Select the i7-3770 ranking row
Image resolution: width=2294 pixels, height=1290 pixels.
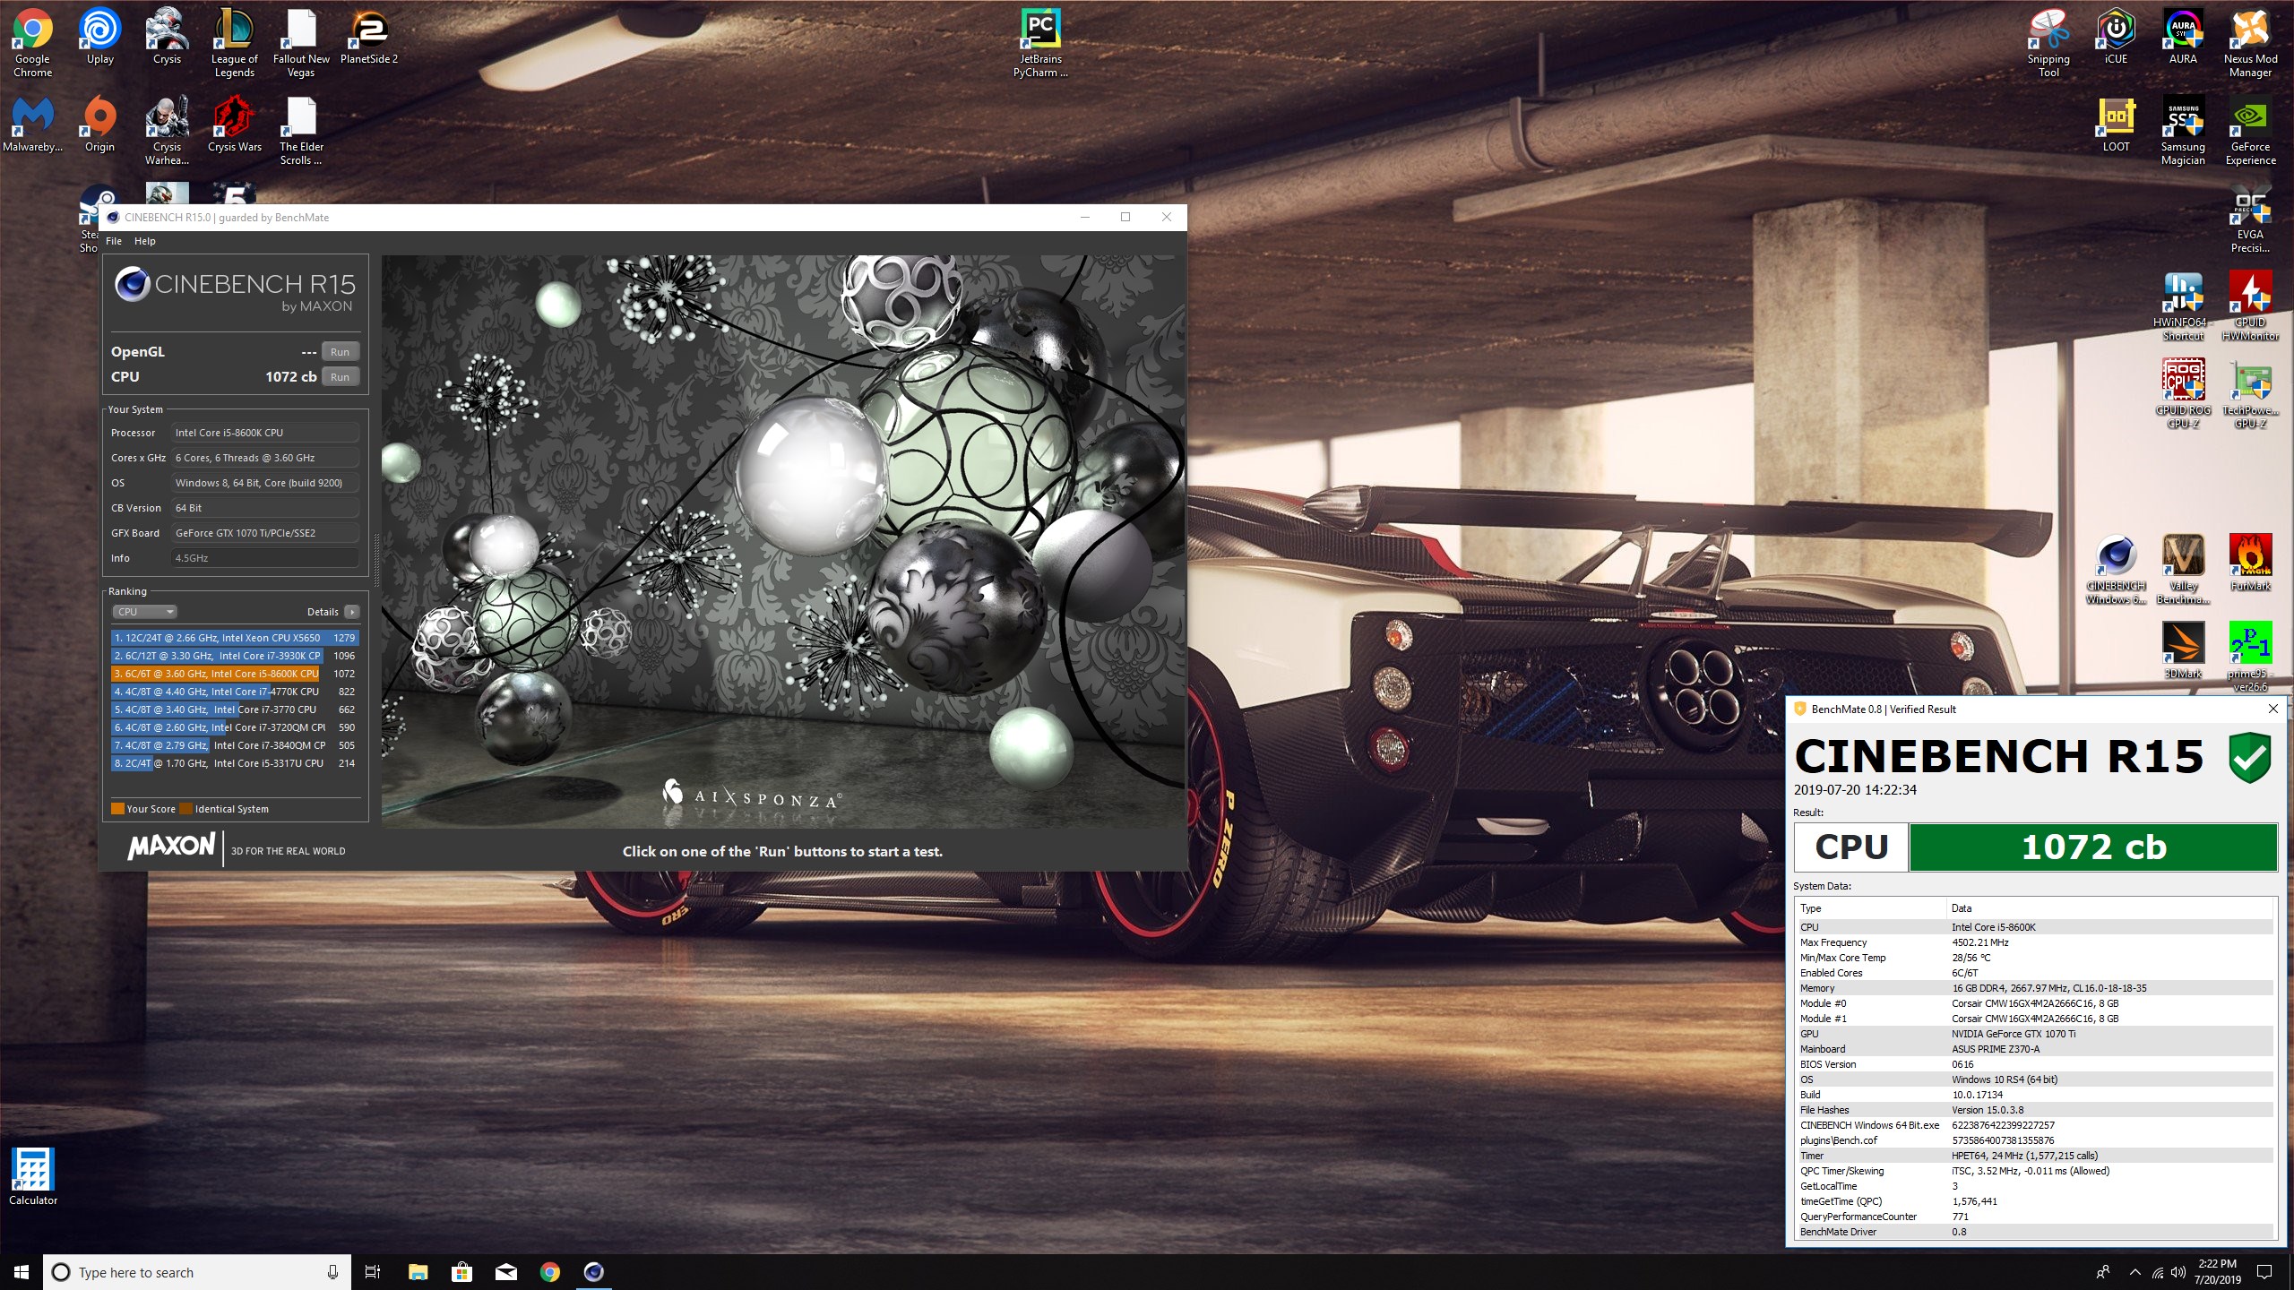[234, 709]
